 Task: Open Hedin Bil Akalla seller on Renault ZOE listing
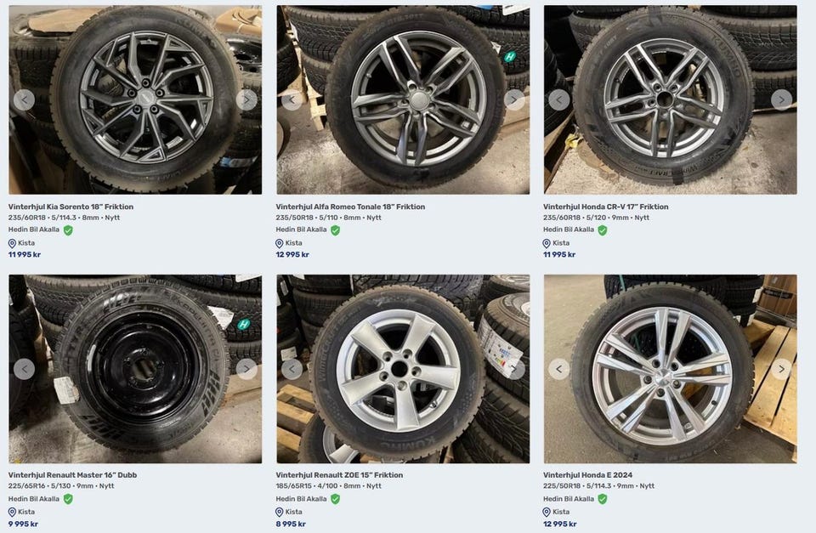click(x=301, y=499)
